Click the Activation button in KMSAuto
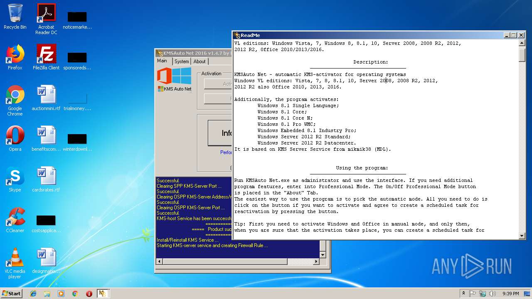 [218, 84]
